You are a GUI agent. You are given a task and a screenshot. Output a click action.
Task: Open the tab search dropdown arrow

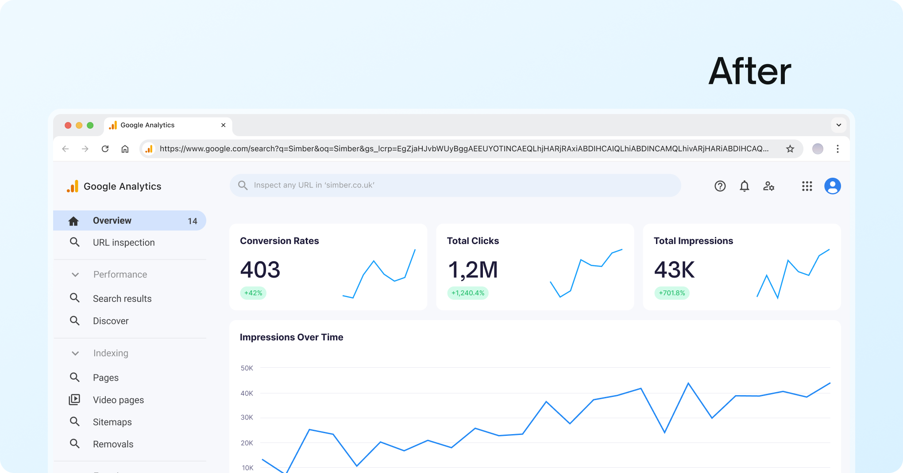tap(838, 125)
